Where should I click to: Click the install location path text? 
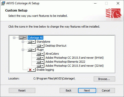(54, 78)
